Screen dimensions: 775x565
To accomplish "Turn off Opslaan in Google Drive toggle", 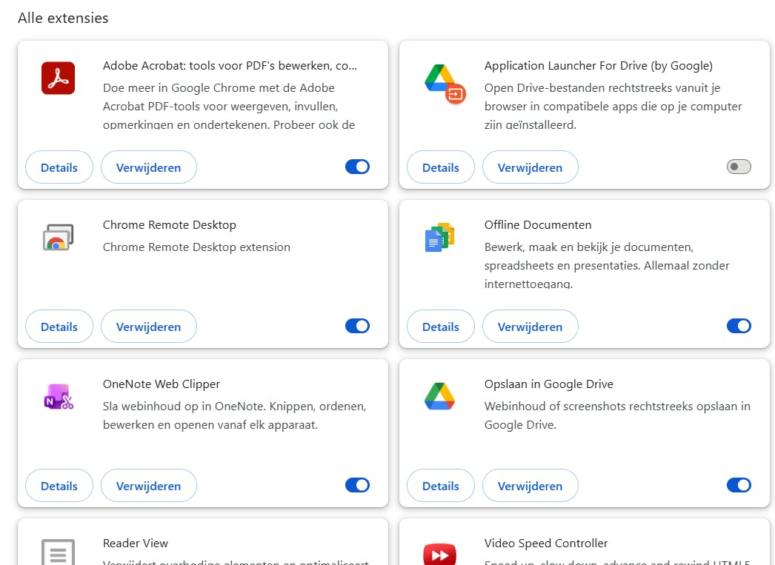I will tap(739, 485).
